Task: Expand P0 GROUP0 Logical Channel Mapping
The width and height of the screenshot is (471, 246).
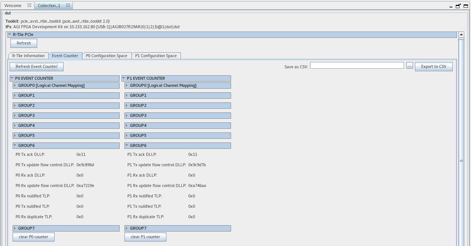Action: tap(15, 85)
